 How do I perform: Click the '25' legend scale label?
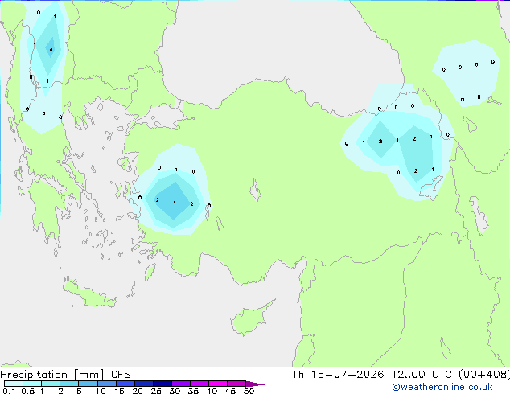coord(156,391)
